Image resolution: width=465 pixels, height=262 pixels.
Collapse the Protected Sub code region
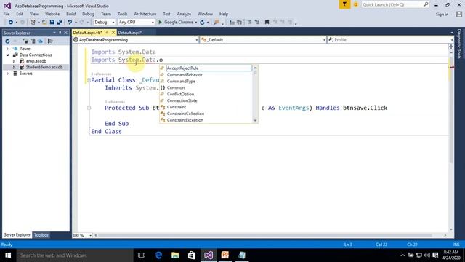point(89,108)
